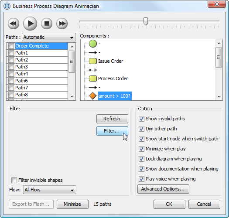The width and height of the screenshot is (229, 218).
Task: Check the Path1 checkbox
Action: (11, 53)
